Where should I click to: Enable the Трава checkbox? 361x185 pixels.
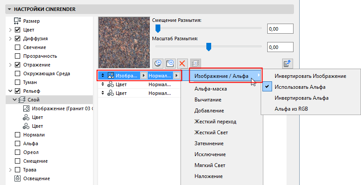click(18, 170)
